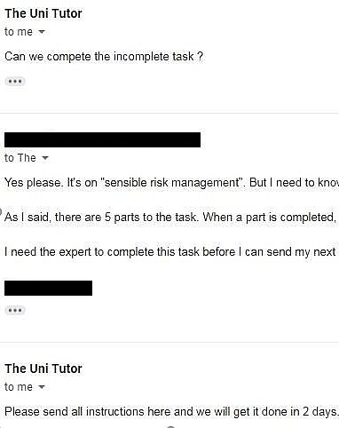Viewport: 339px width, 428px height.
Task: Click the bottom 'The Uni Tutor' sender name
Action: tap(43, 369)
